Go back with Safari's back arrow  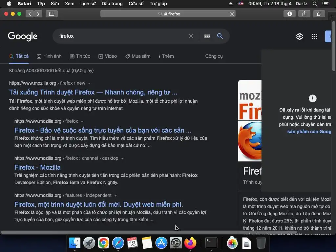coord(30,14)
